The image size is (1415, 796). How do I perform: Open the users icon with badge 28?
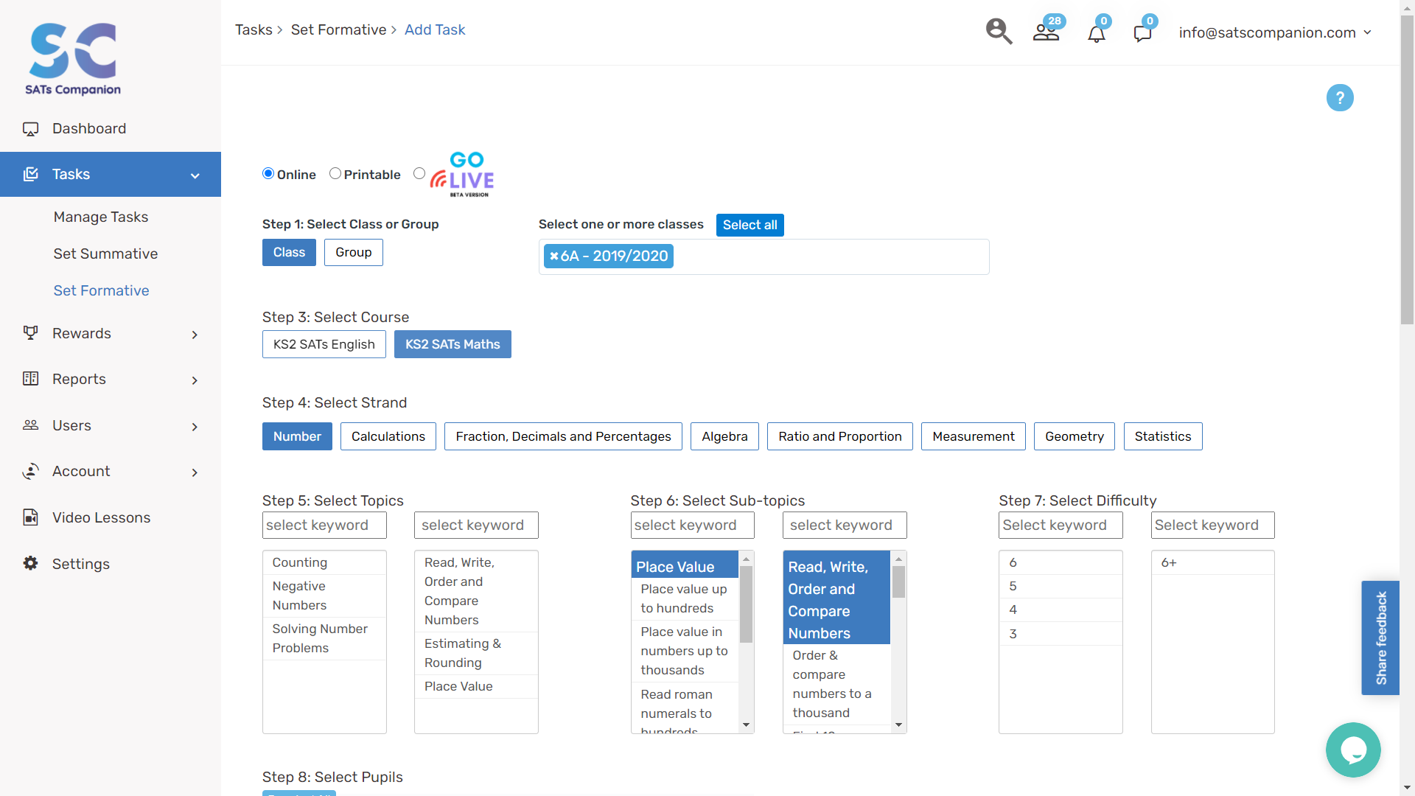1047,32
